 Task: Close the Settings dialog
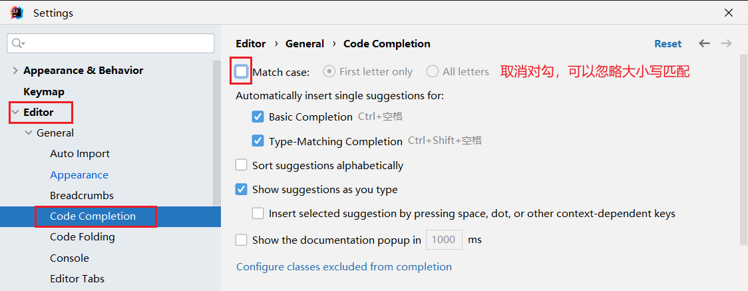point(729,13)
